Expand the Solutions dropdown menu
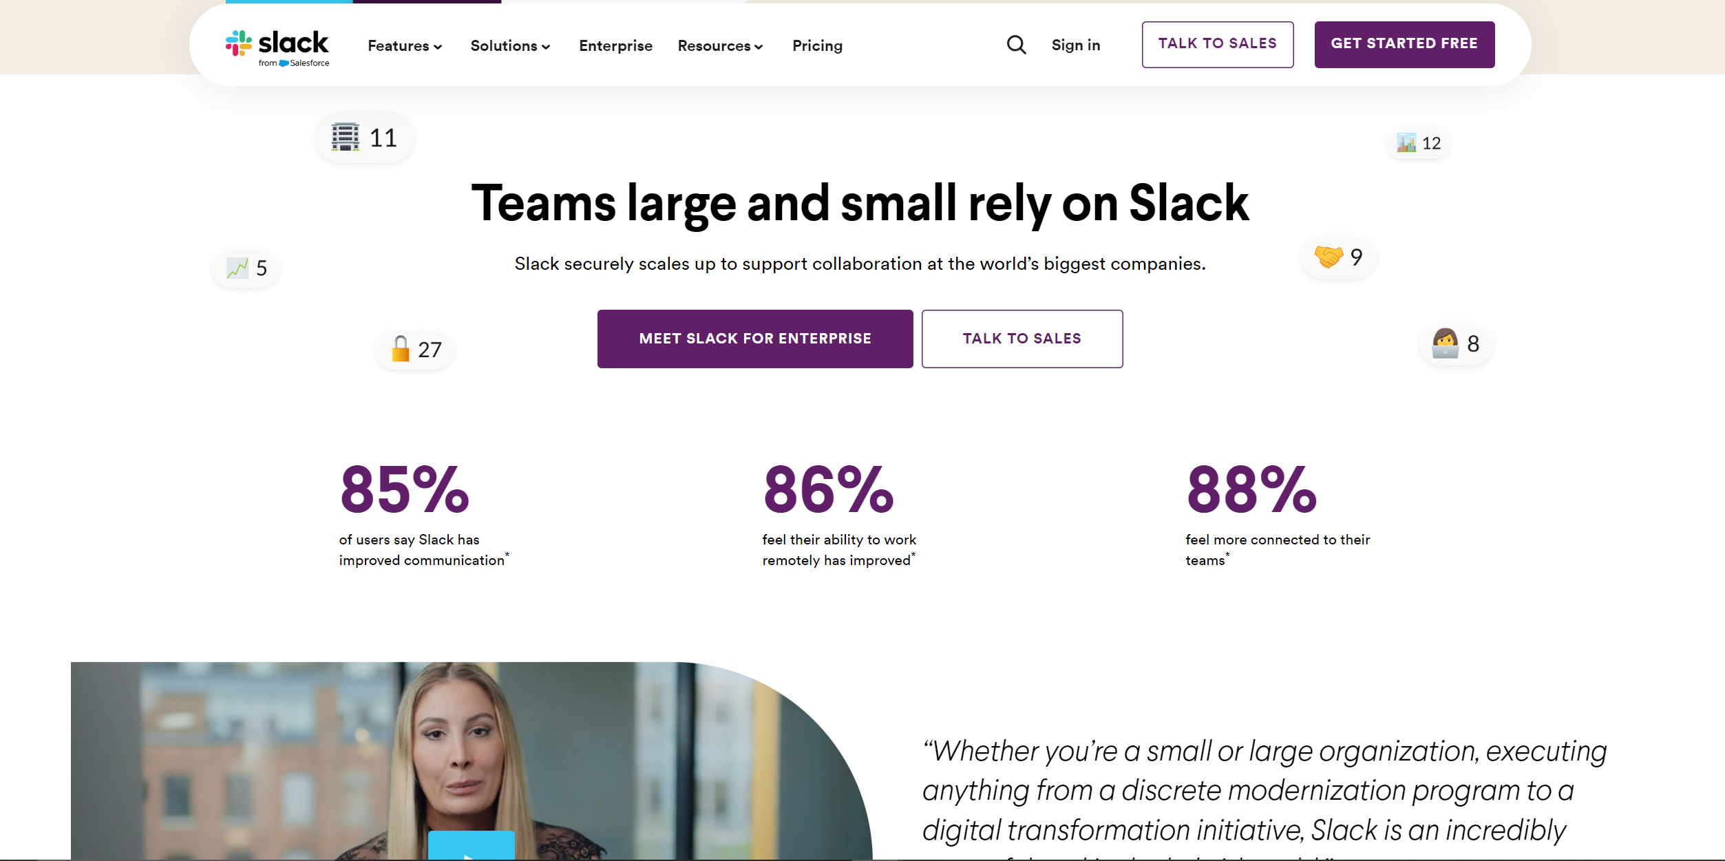Screen dimensions: 1725x861 [x=510, y=46]
